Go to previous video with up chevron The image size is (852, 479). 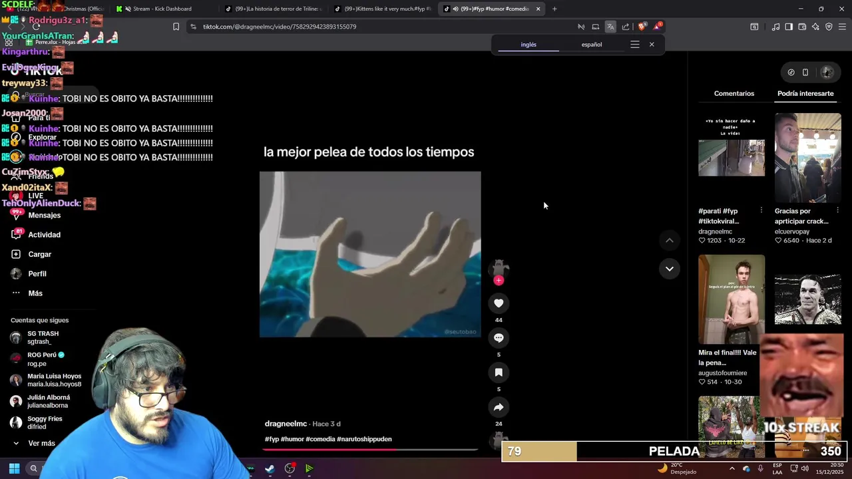click(670, 240)
